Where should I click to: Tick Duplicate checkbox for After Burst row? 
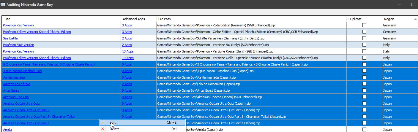tap(364, 90)
